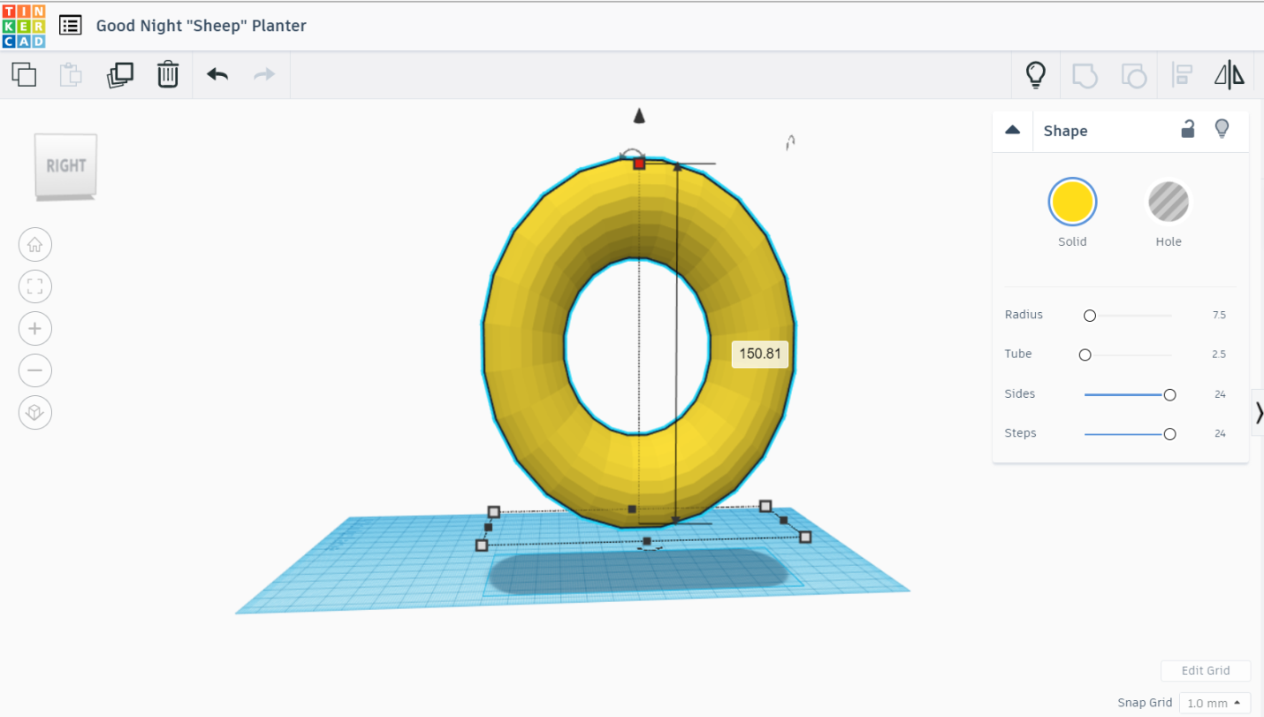Click the Radius value 7.5
Viewport: 1264px width, 717px height.
pos(1219,316)
